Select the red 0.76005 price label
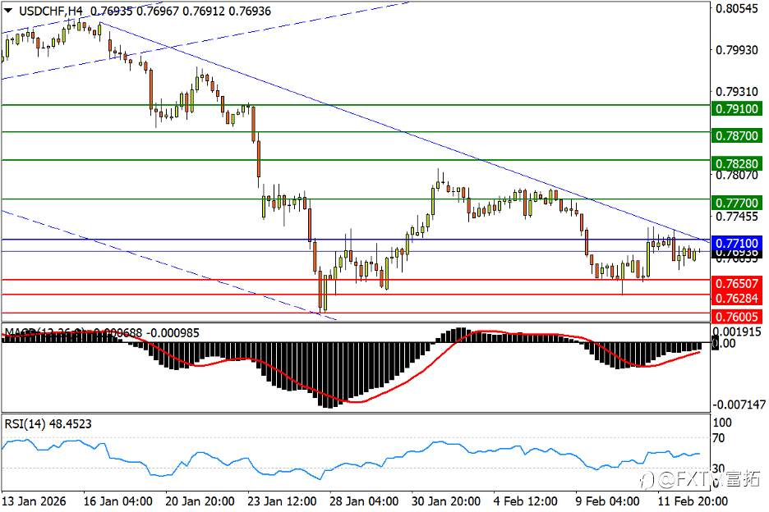Image resolution: width=769 pixels, height=512 pixels. click(x=737, y=317)
